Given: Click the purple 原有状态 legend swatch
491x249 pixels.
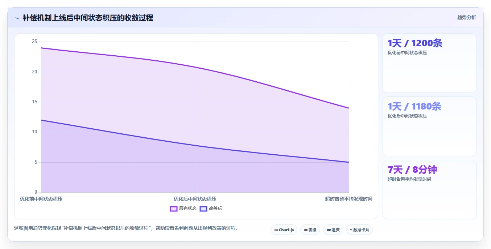Looking at the screenshot, I should (x=174, y=209).
